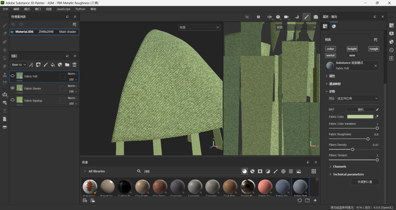Open the 窗口 menu
The image size is (396, 210).
coord(38,9)
